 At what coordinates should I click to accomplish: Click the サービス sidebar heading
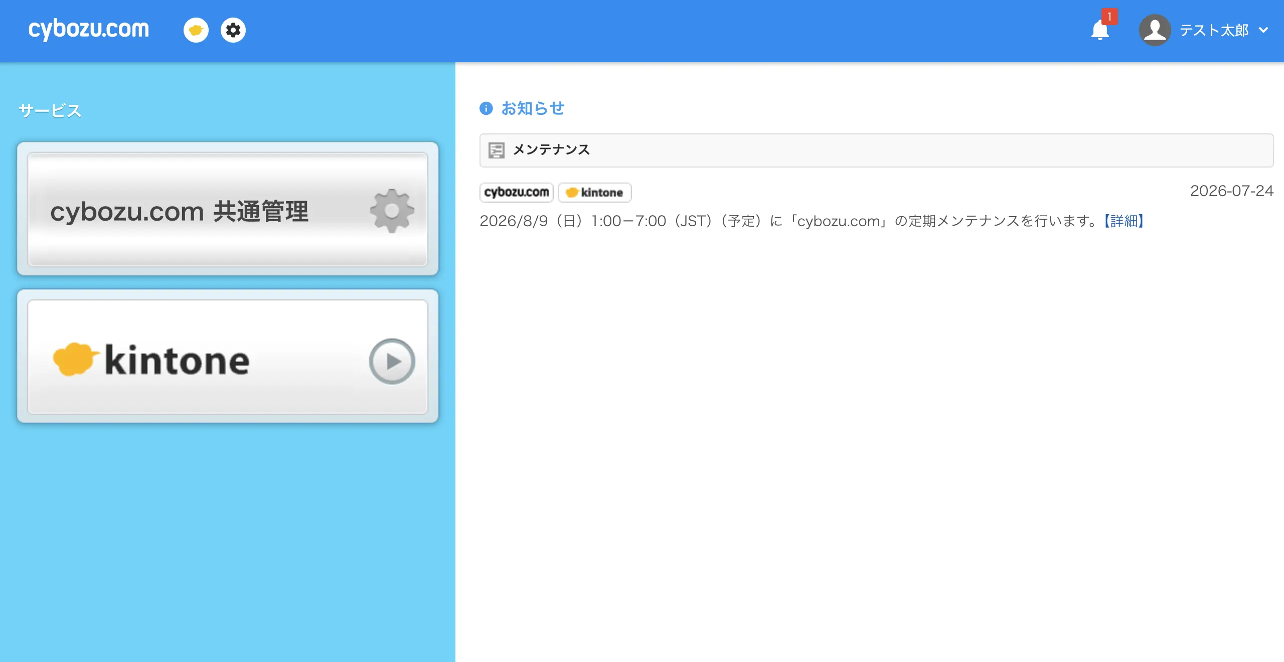tap(50, 110)
